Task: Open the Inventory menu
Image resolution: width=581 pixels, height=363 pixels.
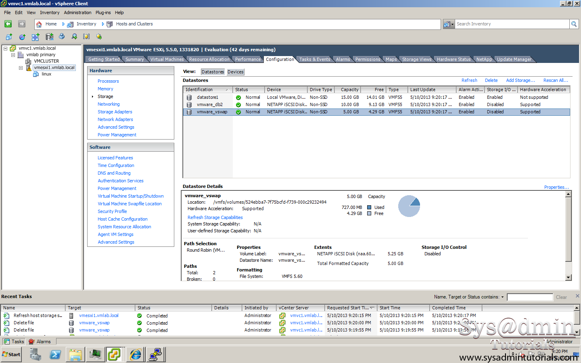Action: (50, 13)
